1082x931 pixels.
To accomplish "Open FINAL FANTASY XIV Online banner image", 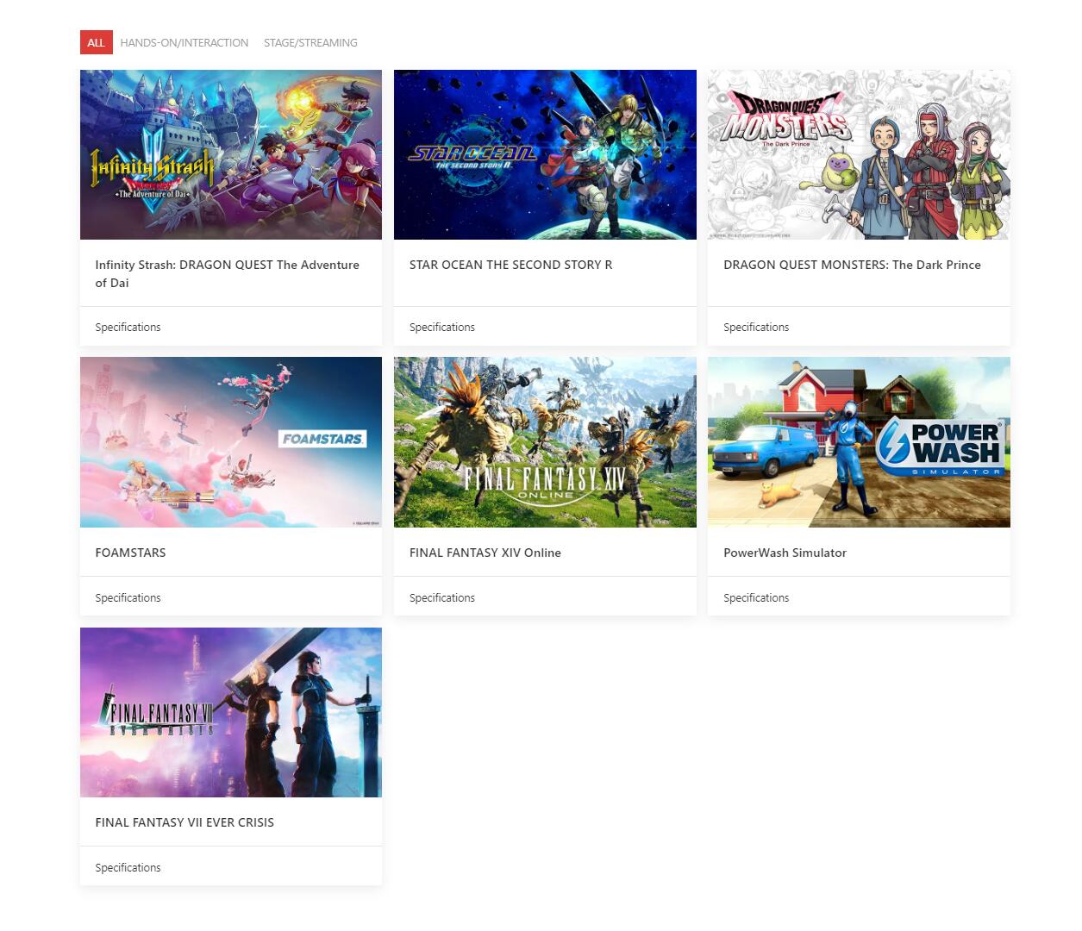I will pos(545,442).
